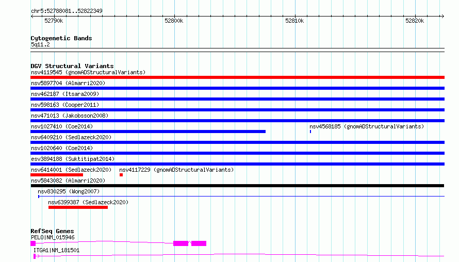
Task: Click the black nsv5843082 (Almarri2020) bar
Action: [x=237, y=186]
